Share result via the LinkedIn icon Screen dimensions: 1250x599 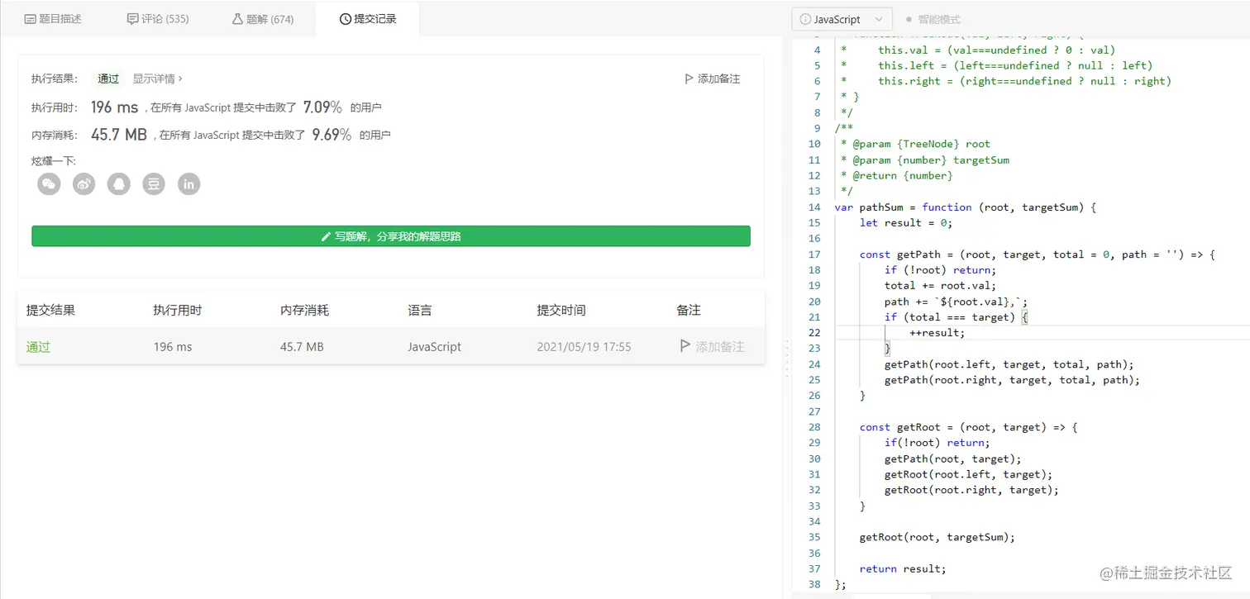189,184
